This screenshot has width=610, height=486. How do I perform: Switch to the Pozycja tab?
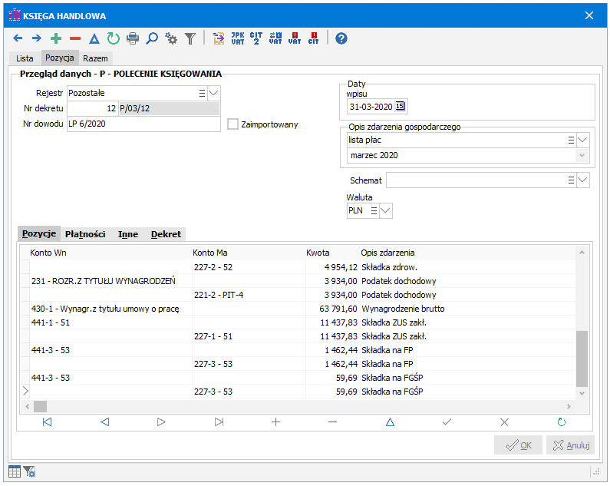pos(60,58)
